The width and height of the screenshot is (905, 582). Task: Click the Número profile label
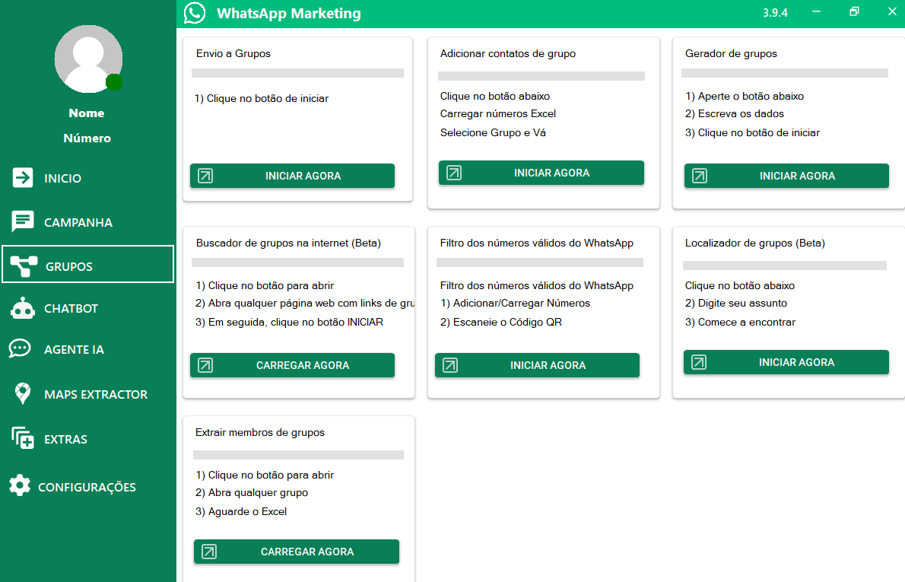point(87,138)
